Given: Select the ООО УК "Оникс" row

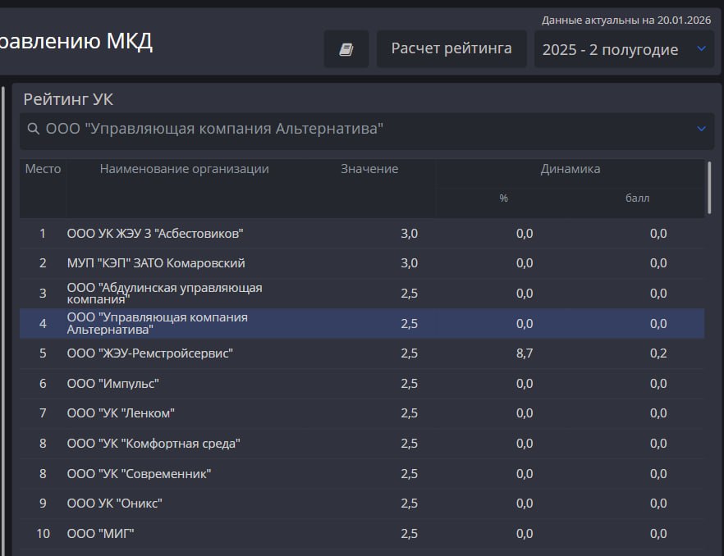Looking at the screenshot, I should (115, 504).
